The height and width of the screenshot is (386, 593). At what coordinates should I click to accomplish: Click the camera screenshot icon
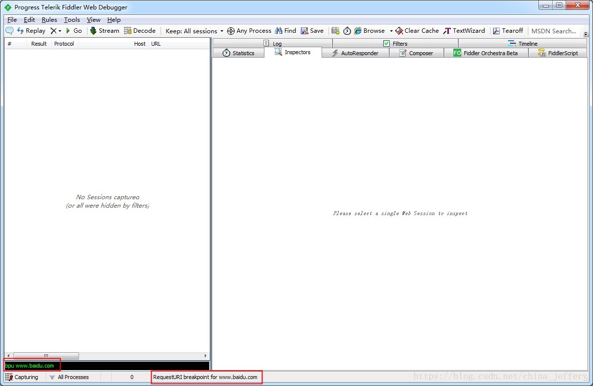pos(335,31)
